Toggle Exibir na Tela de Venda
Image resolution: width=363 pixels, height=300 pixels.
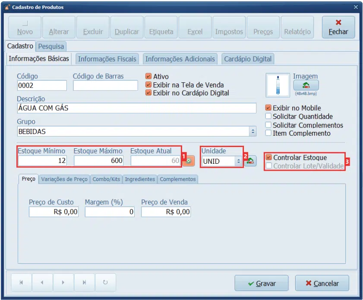click(148, 84)
